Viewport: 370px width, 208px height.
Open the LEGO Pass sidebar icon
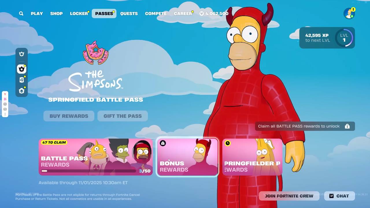tap(21, 91)
